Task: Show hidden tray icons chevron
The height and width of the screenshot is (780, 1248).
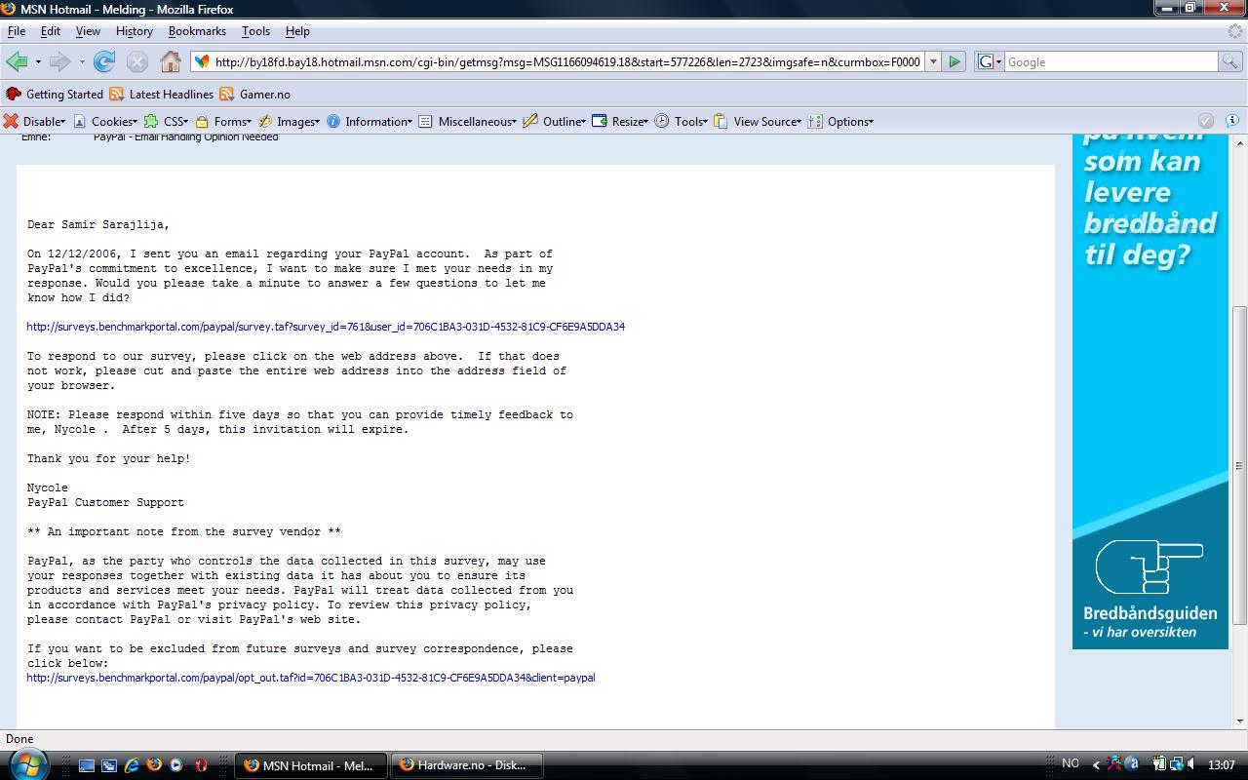Action: (x=1096, y=765)
